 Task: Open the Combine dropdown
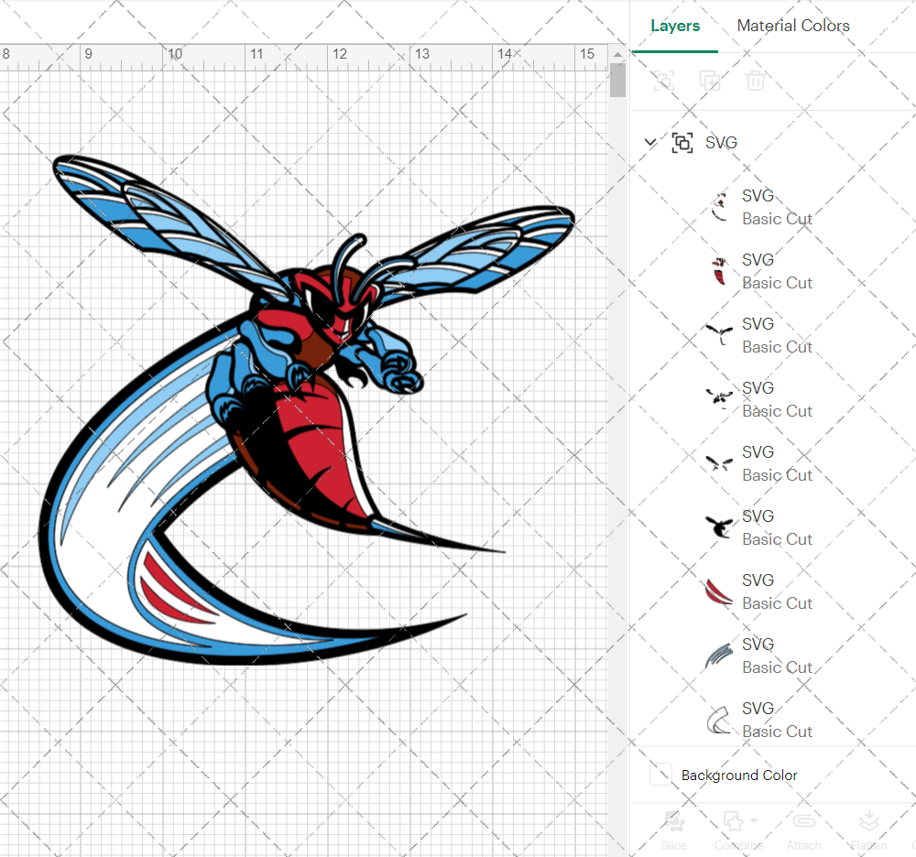click(739, 830)
